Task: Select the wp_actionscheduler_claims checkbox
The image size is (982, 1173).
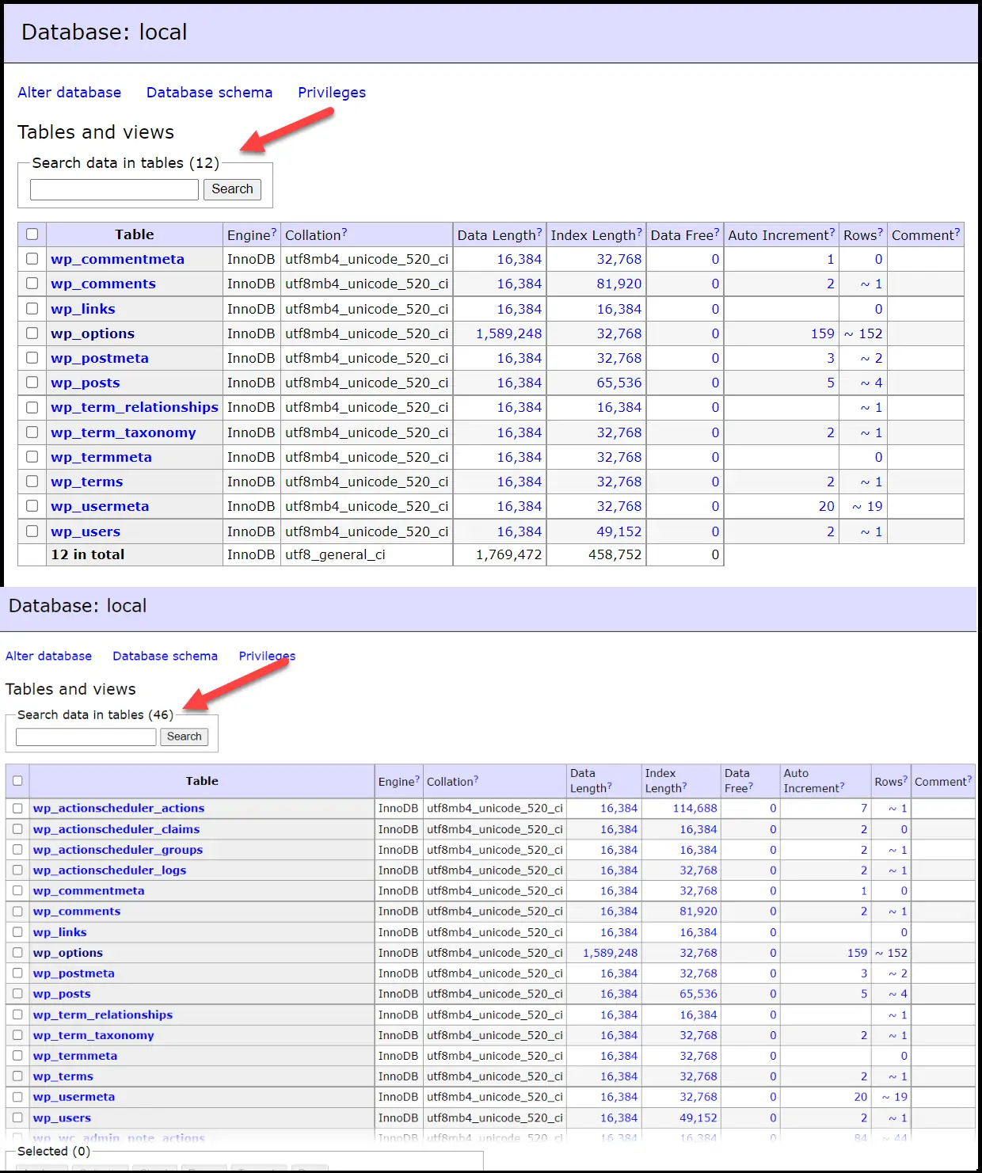Action: click(17, 828)
